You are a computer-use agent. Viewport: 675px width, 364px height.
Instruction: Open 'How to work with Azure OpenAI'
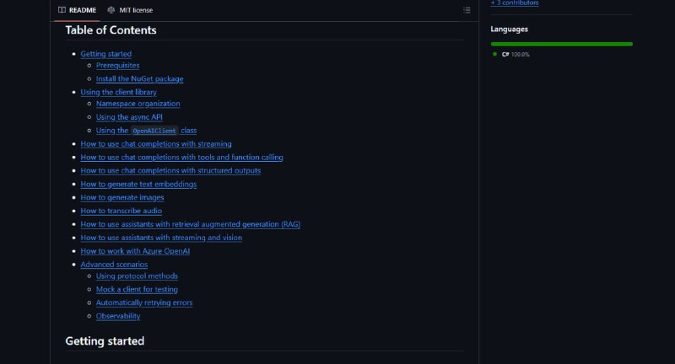pyautogui.click(x=135, y=251)
